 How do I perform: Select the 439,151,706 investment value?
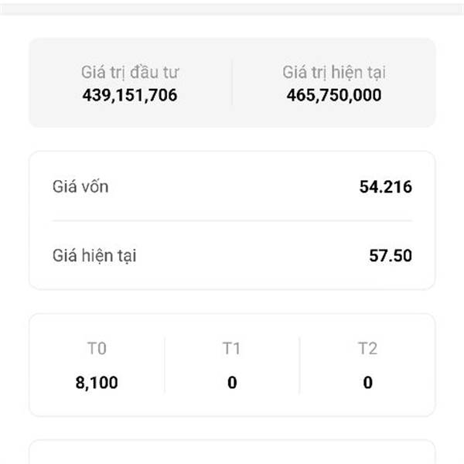[130, 95]
